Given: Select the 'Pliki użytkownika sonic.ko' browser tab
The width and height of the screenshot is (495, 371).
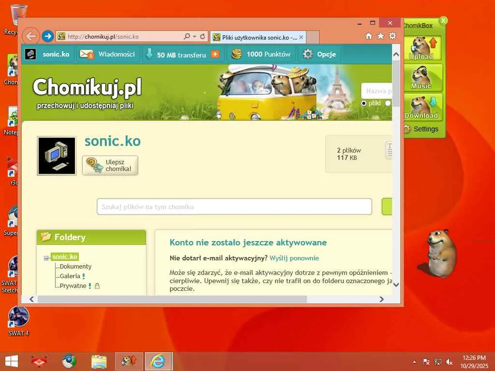Looking at the screenshot, I should (x=258, y=37).
